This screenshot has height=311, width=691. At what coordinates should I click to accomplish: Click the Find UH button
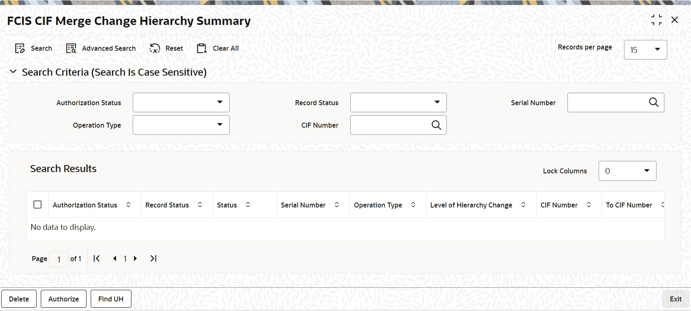point(111,299)
